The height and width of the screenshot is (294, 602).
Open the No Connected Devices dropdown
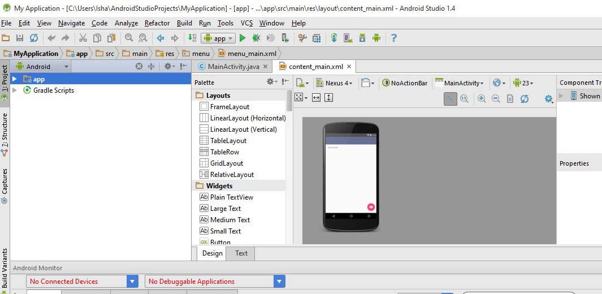coord(82,282)
